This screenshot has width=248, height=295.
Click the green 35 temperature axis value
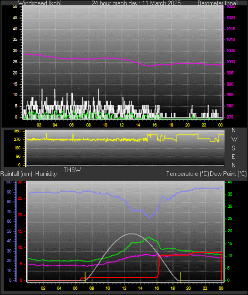[230, 195]
